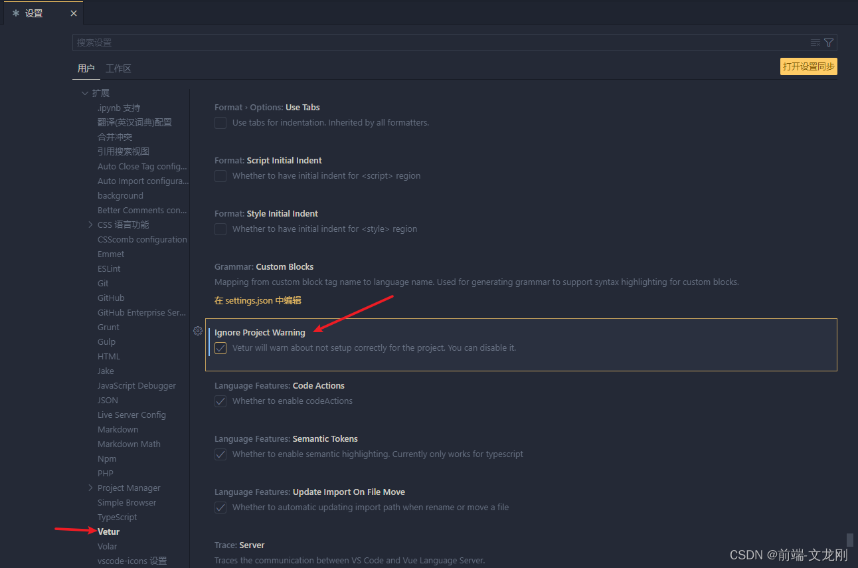Check the Style Initial Indent option
Viewport: 858px width, 568px height.
pyautogui.click(x=220, y=229)
